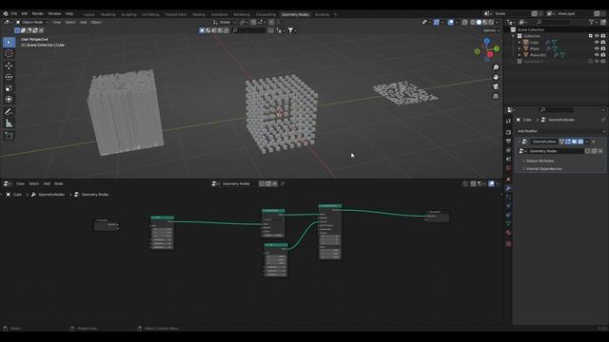Image resolution: width=609 pixels, height=342 pixels.
Task: Open the Object properties tab
Action: [508, 180]
